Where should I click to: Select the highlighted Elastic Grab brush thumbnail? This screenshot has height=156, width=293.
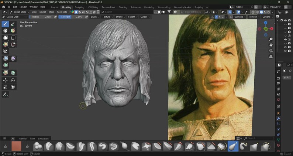[233, 146]
